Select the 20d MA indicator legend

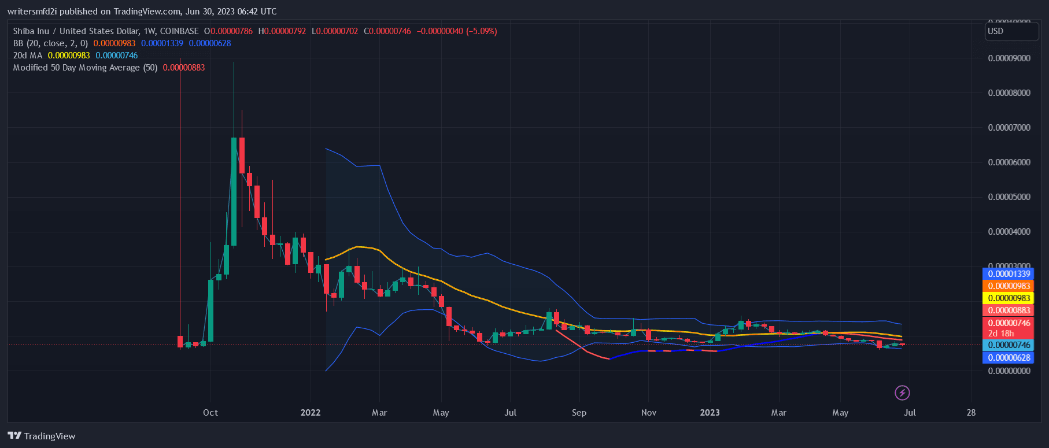click(x=28, y=55)
